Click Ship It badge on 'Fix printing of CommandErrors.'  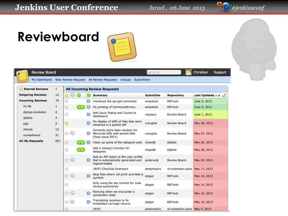pos(81,107)
